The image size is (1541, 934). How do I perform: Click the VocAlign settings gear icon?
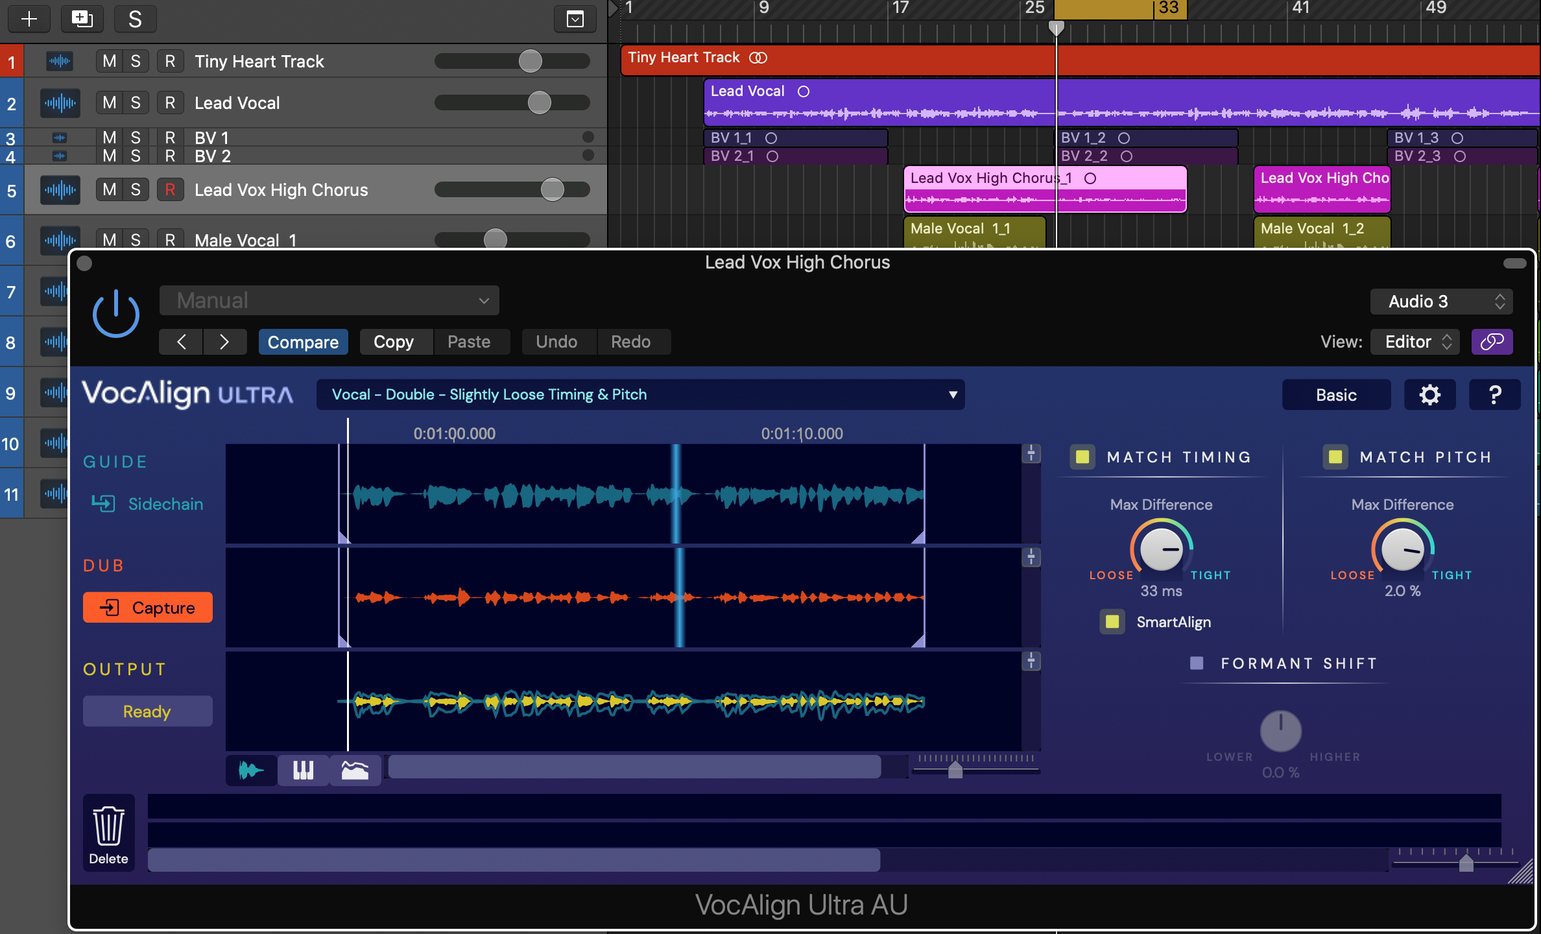[x=1429, y=394]
